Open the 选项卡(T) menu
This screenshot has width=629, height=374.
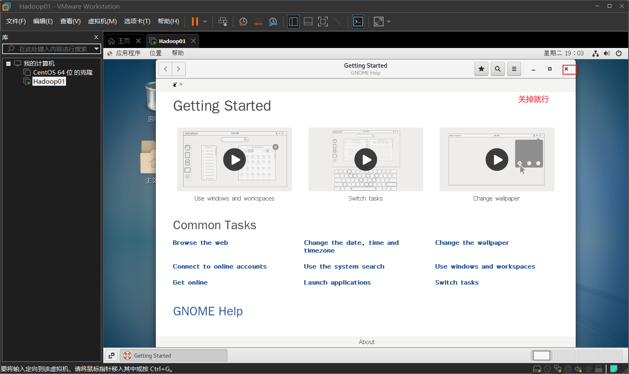point(137,21)
